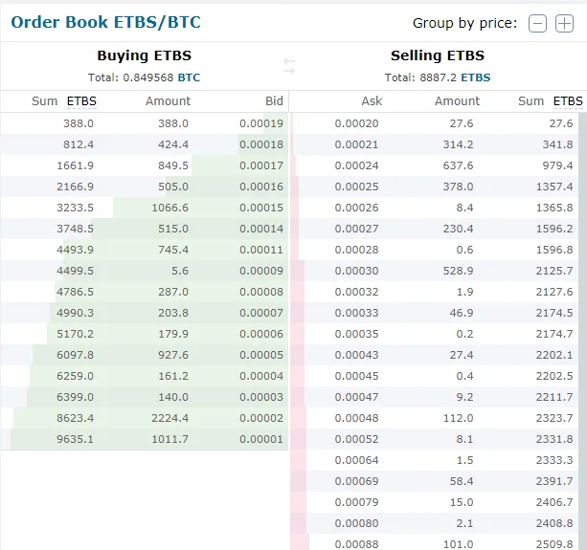
Task: Select the bid price 0.00015
Action: (x=261, y=208)
